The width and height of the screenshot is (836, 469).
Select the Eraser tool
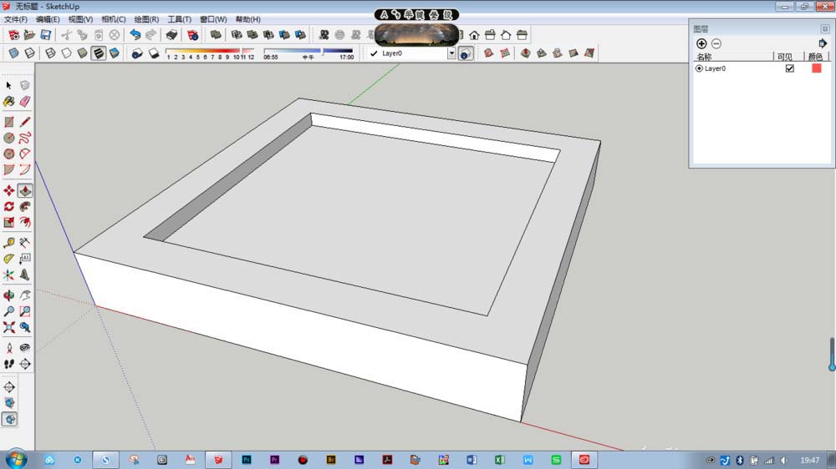coord(25,101)
